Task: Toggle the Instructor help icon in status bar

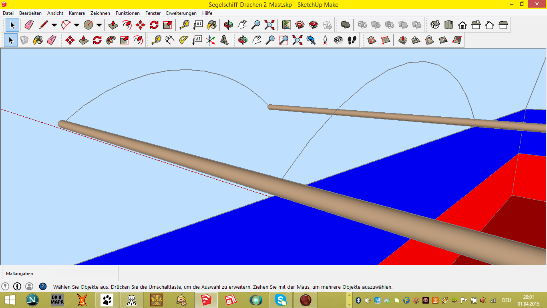Action: (x=43, y=287)
